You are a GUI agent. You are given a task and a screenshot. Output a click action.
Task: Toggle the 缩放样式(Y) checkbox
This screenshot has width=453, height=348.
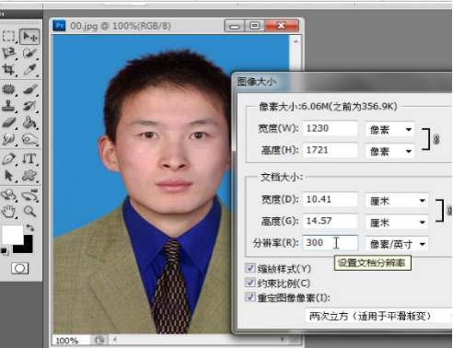point(250,268)
